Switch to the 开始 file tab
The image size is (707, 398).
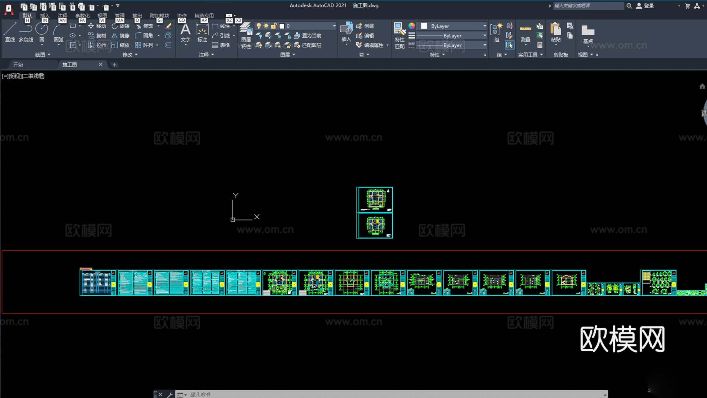click(18, 64)
